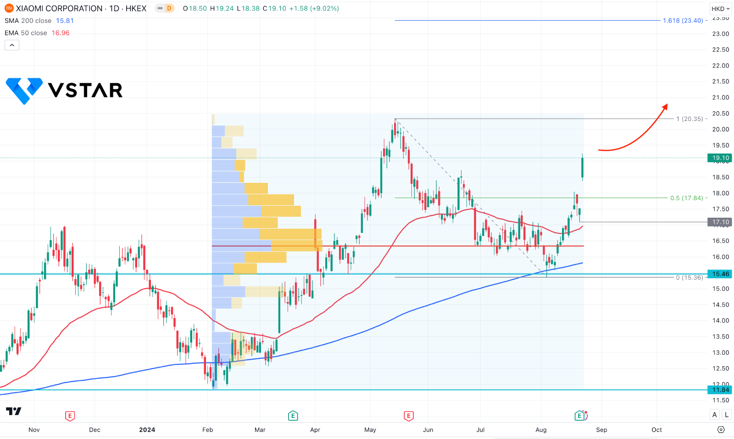Click the green earnings E marker near late March
Viewport: 734px width, 439px height.
click(x=293, y=416)
